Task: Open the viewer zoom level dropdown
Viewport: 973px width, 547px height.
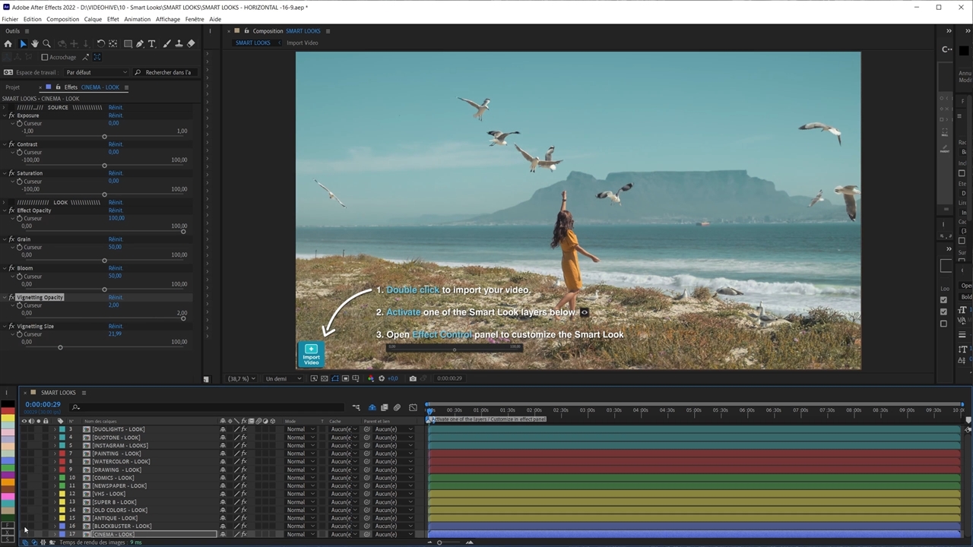Action: 241,378
